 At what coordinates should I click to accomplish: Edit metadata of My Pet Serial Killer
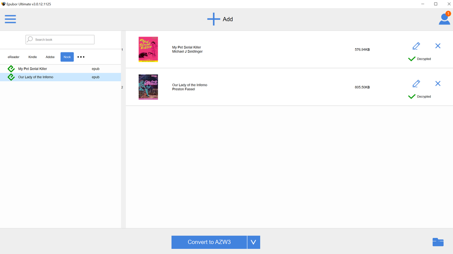[416, 46]
